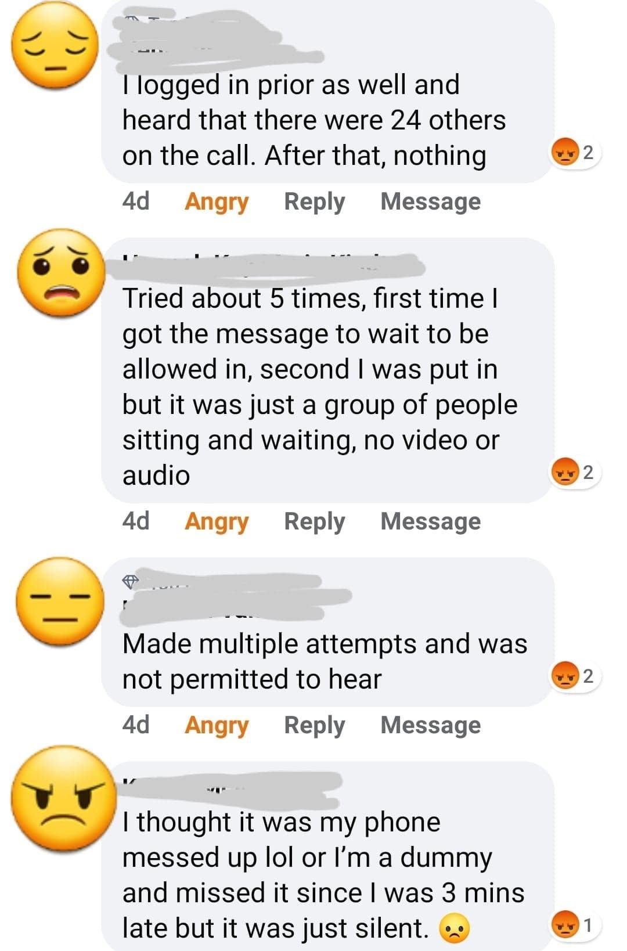Toggle Angry reaction on 'Tried about 5 times' comment

point(217,521)
